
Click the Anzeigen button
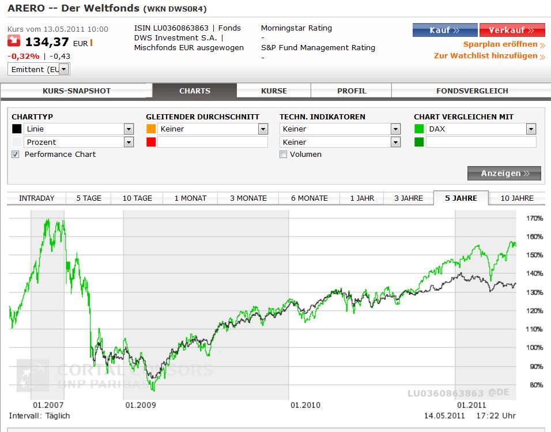[x=504, y=174]
